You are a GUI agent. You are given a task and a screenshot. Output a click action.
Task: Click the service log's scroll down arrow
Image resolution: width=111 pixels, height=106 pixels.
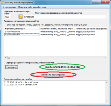click(106, 101)
